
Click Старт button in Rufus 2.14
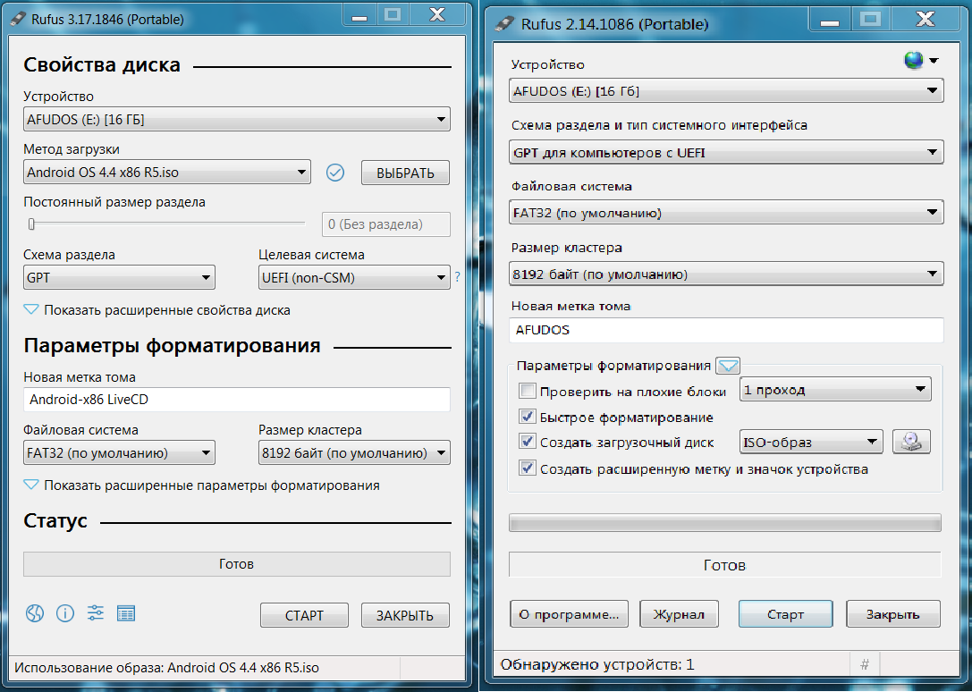[x=785, y=614]
